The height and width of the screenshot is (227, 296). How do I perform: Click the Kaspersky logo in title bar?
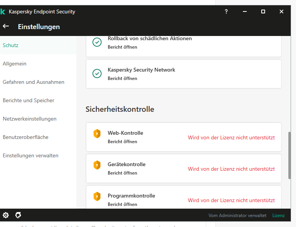(3, 11)
